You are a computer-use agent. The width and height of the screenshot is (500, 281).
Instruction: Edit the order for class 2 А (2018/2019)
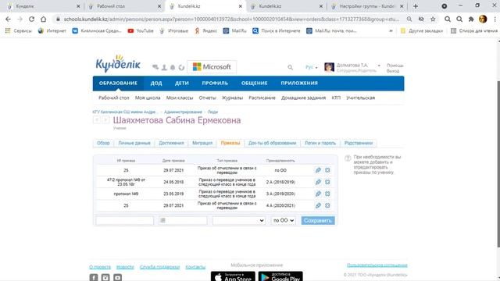(x=318, y=182)
